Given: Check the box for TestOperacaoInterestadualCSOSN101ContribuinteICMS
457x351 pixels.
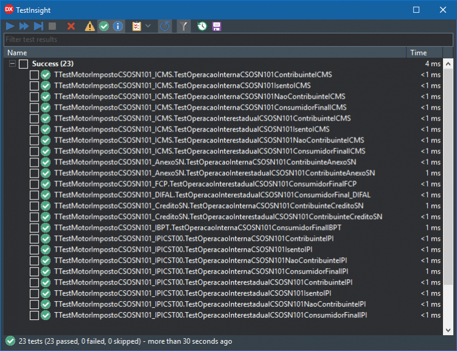Looking at the screenshot, I should click(x=34, y=119).
